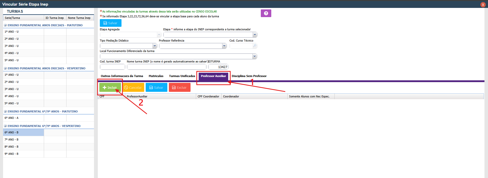
Task: Collapse Ensino Fundamental Anos Iniciais - Matutino group
Action: click(x=5, y=25)
